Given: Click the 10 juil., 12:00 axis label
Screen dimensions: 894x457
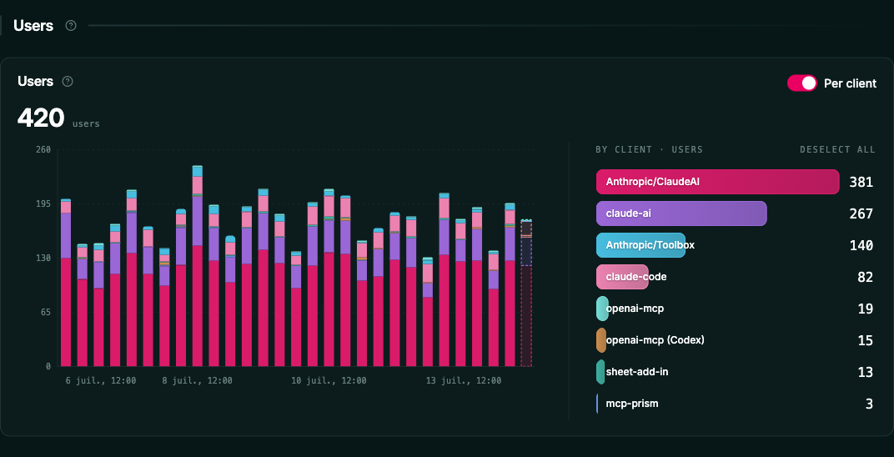Looking at the screenshot, I should (329, 380).
